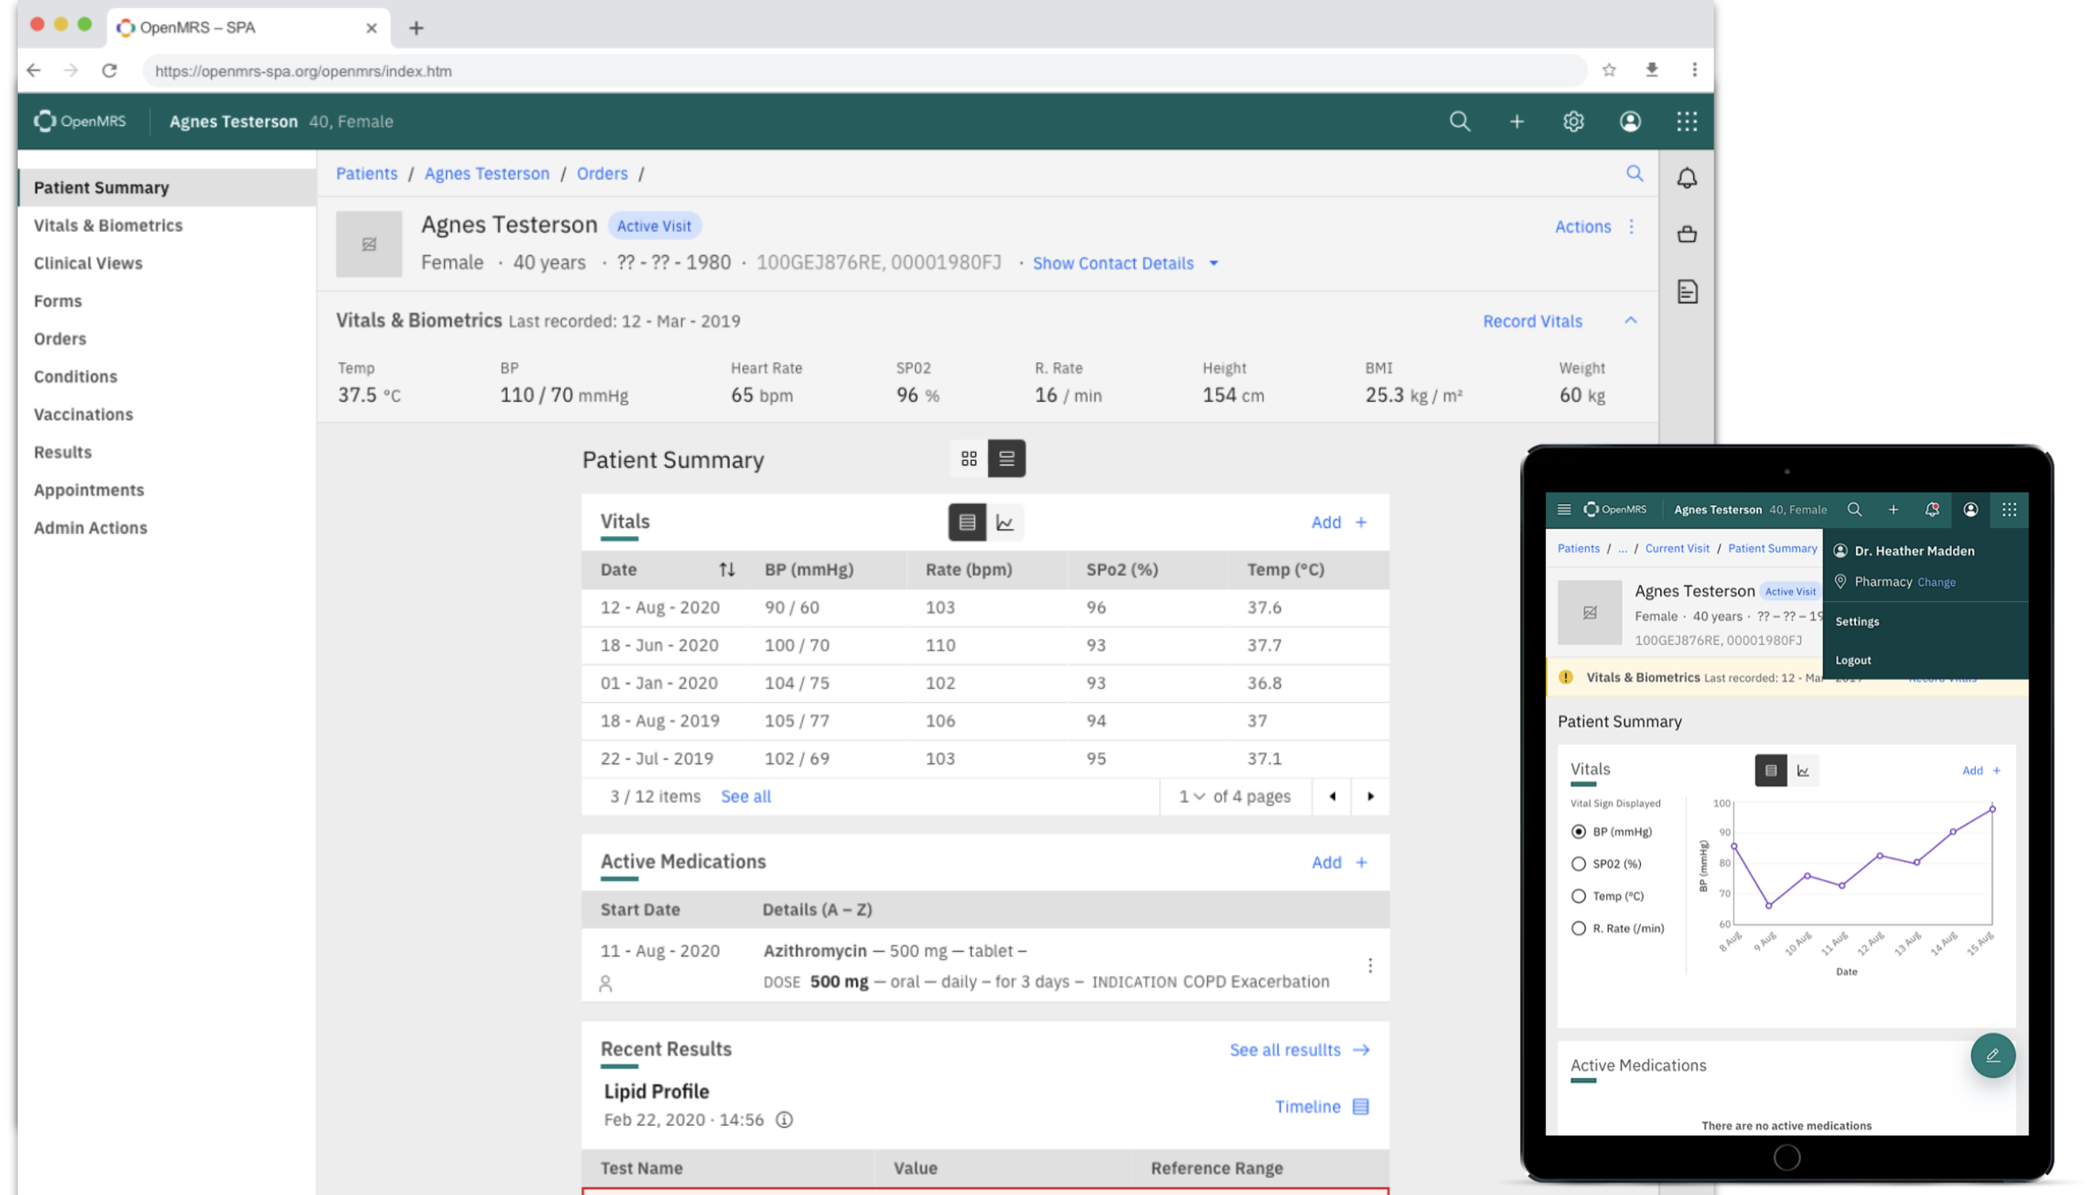Bookmark this page with the browser star
The width and height of the screenshot is (2093, 1195).
coord(1608,70)
